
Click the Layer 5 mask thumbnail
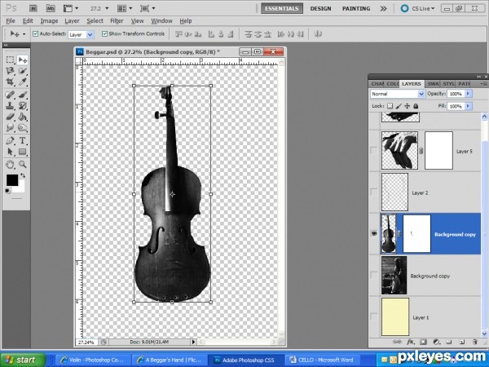click(438, 150)
